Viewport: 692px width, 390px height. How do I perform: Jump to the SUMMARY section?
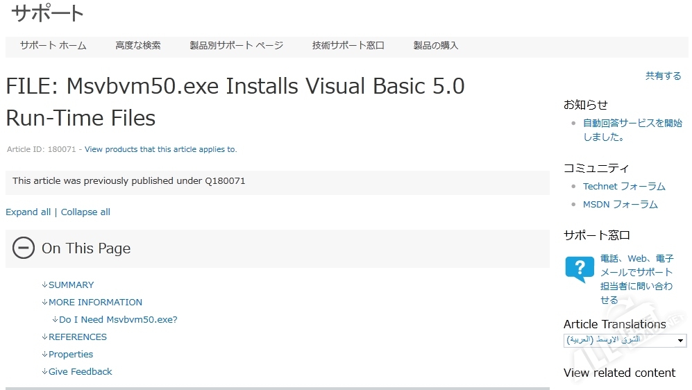point(71,285)
